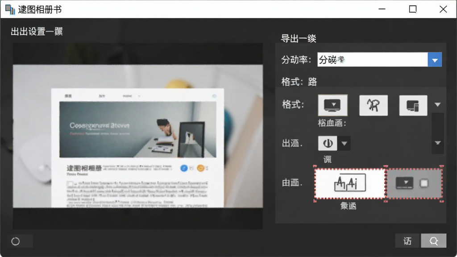Select the monitor display format icon
Screen dimensions: 457x257
[332, 105]
